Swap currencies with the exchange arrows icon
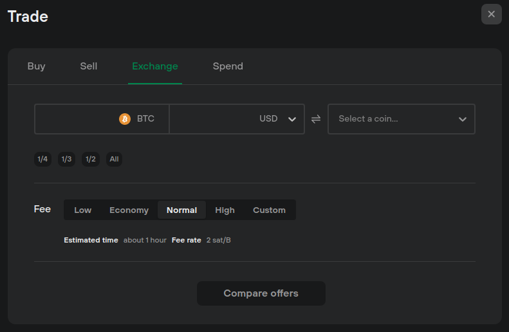The image size is (509, 332). [316, 119]
